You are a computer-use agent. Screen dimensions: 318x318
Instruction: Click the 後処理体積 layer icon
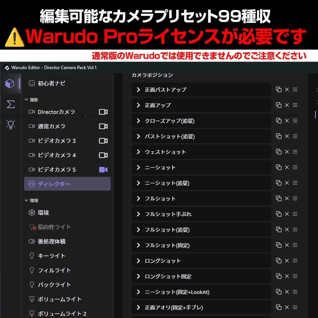coord(32,241)
